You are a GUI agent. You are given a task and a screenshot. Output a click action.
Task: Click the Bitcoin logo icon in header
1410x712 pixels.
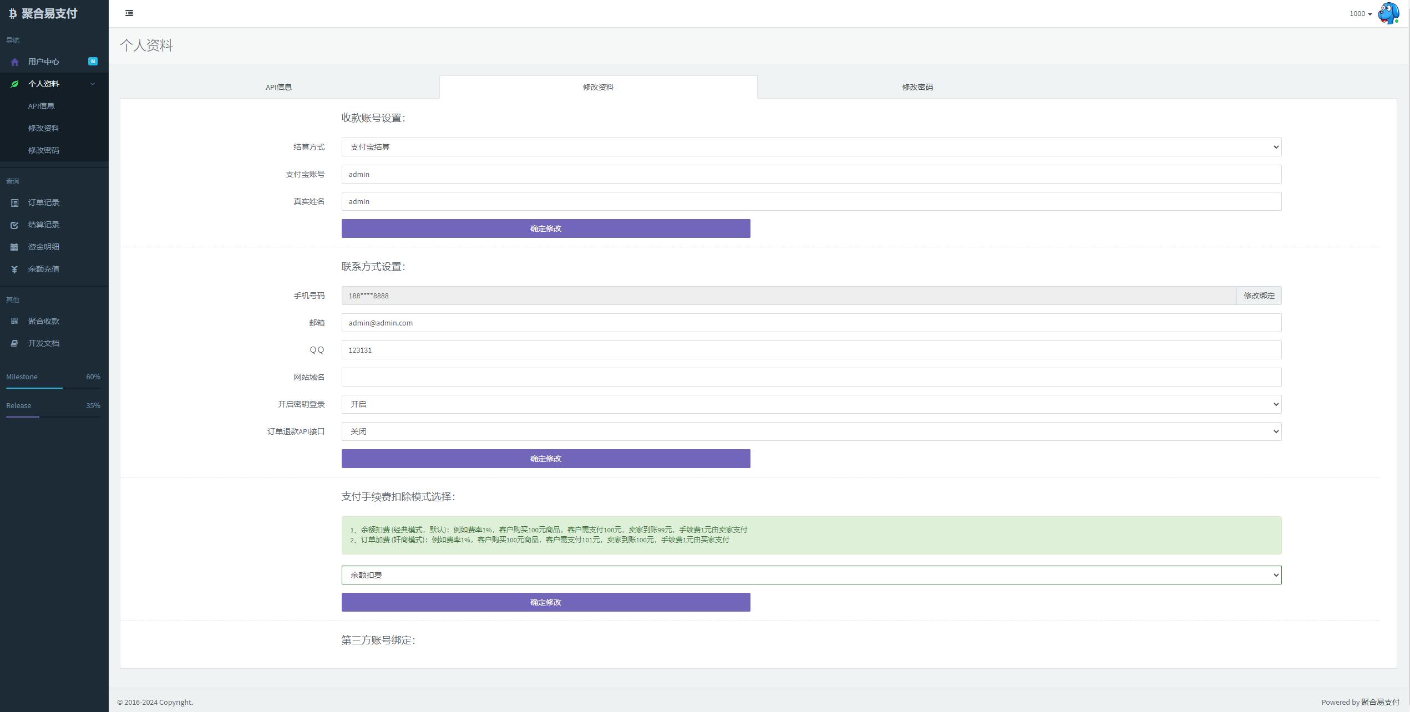12,14
